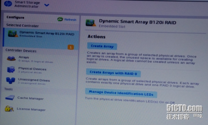
Task: Select controller icon in Selected Controller panel
Action: (x=13, y=34)
